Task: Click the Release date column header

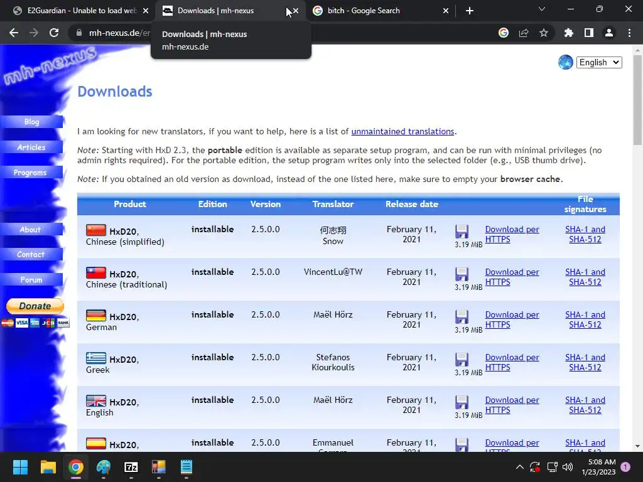Action: (x=412, y=204)
